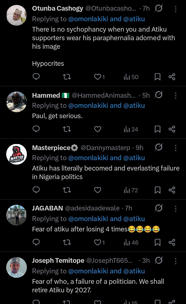Open Grok icon on JAGABAN's tweet
The width and height of the screenshot is (186, 304).
(x=158, y=208)
